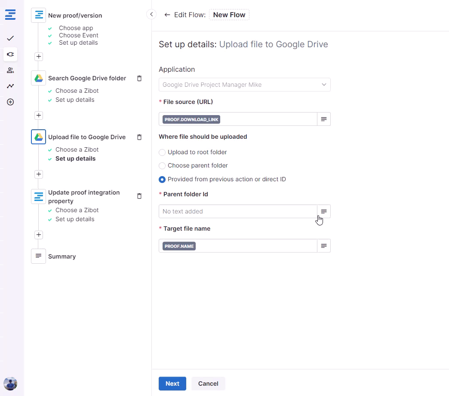Image resolution: width=449 pixels, height=396 pixels.
Task: Click the Next button
Action: pyautogui.click(x=172, y=384)
